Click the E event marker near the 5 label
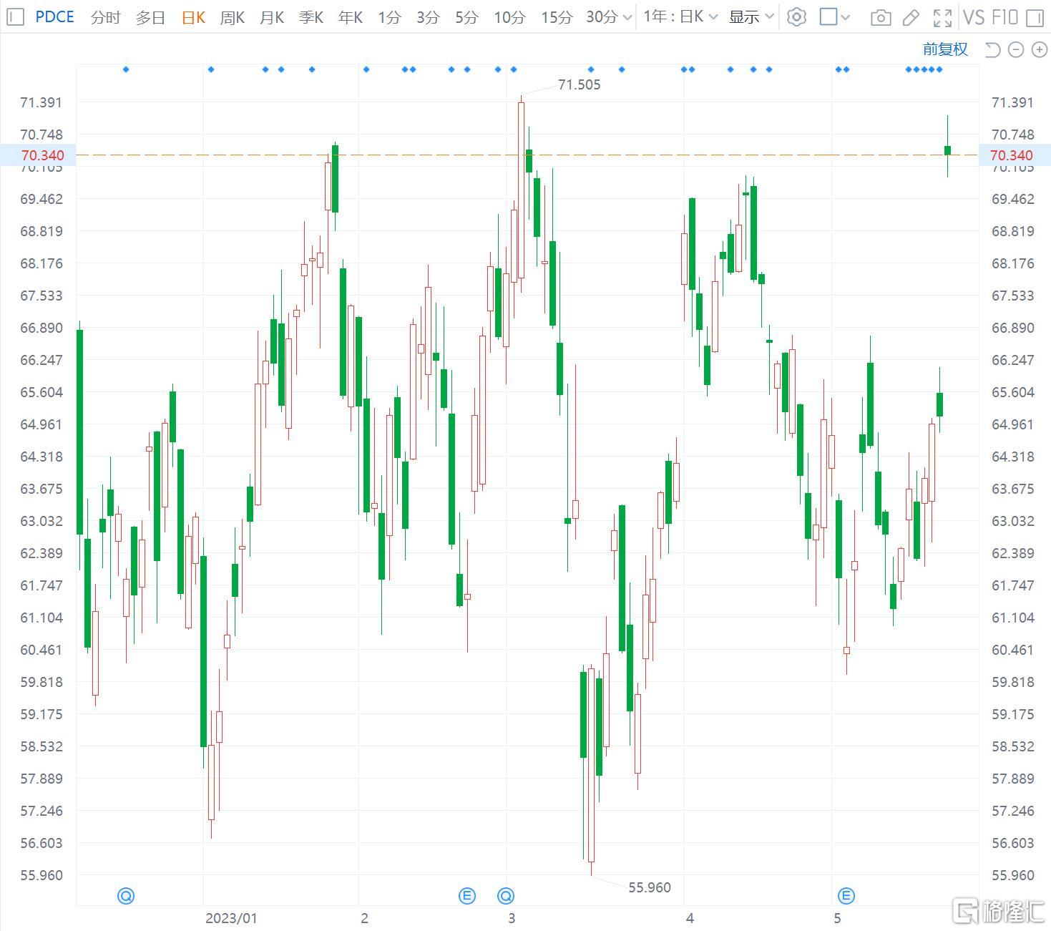1051x931 pixels. coord(846,895)
